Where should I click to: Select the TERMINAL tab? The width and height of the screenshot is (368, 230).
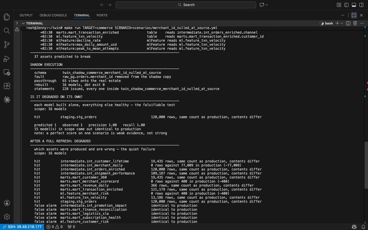tap(82, 15)
